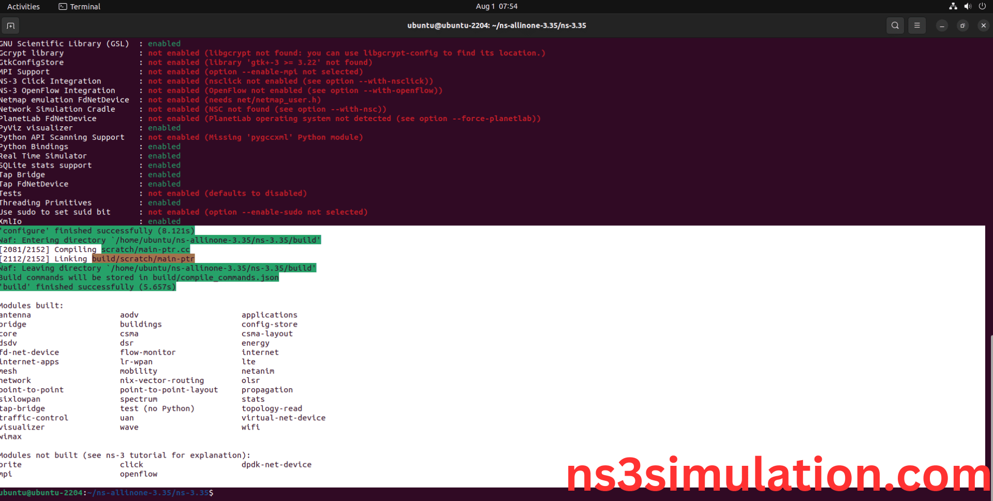Image resolution: width=993 pixels, height=501 pixels.
Task: Click the volume speaker icon
Action: point(968,6)
